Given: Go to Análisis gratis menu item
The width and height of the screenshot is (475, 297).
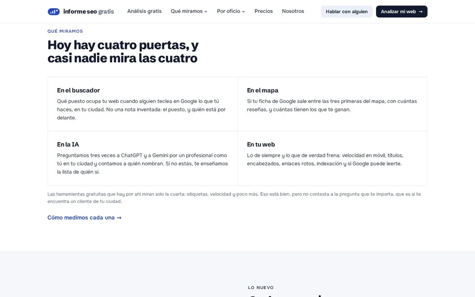Looking at the screenshot, I should 144,11.
